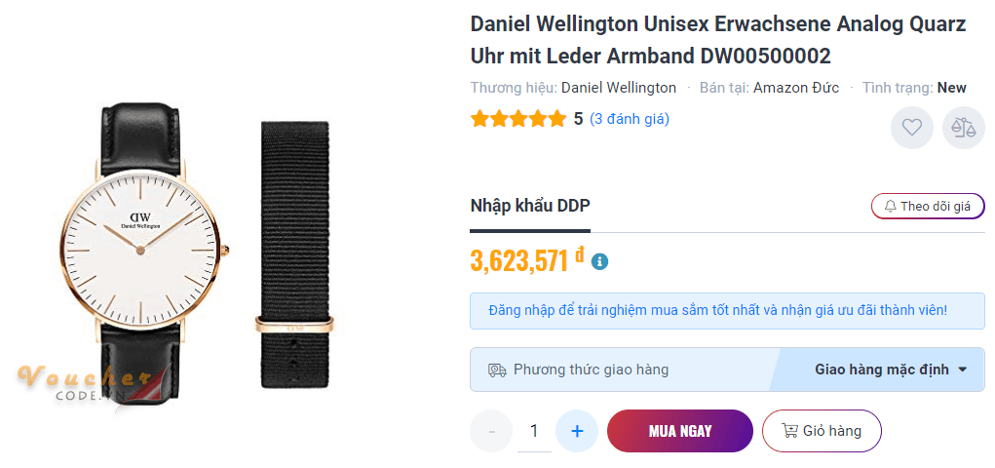Click the price info icon
Viewport: 995px width, 468px height.
(x=600, y=261)
